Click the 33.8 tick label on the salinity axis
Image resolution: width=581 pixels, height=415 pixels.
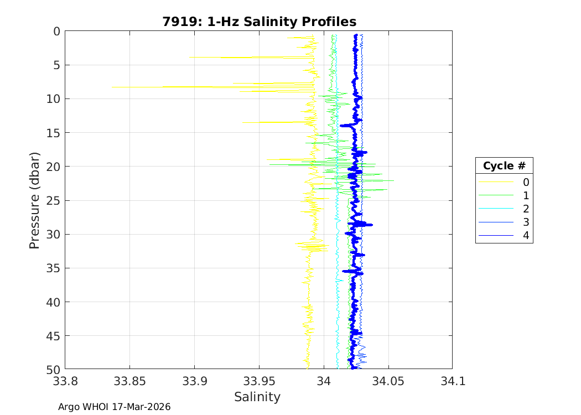click(x=65, y=381)
